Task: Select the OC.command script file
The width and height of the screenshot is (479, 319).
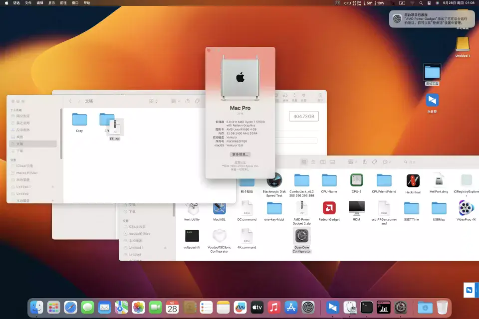Action: point(247,208)
